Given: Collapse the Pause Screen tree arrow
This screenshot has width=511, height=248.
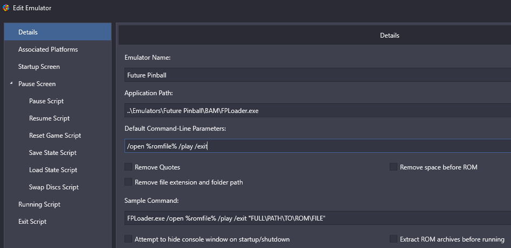Looking at the screenshot, I should coord(11,83).
